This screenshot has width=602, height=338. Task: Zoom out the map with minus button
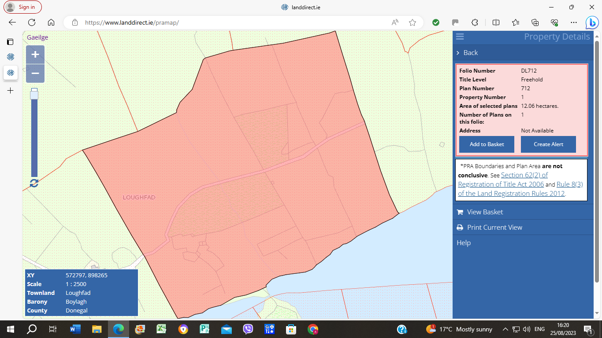(x=35, y=73)
